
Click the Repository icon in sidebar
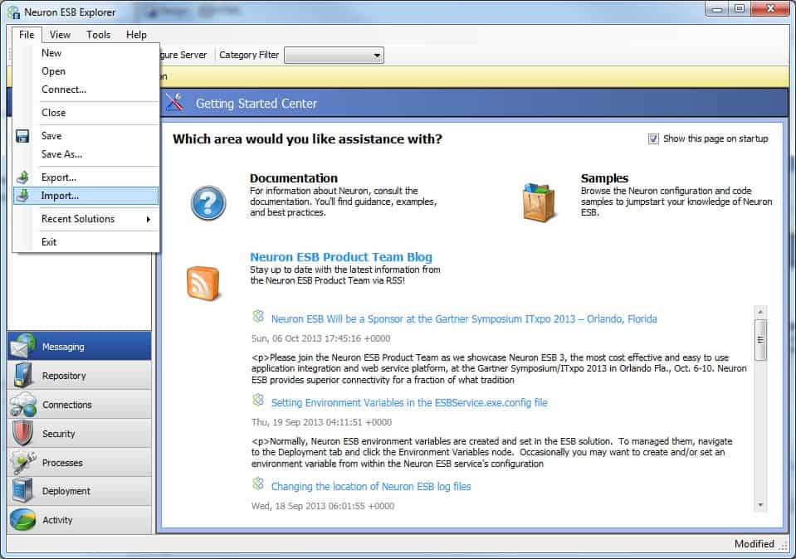(23, 376)
